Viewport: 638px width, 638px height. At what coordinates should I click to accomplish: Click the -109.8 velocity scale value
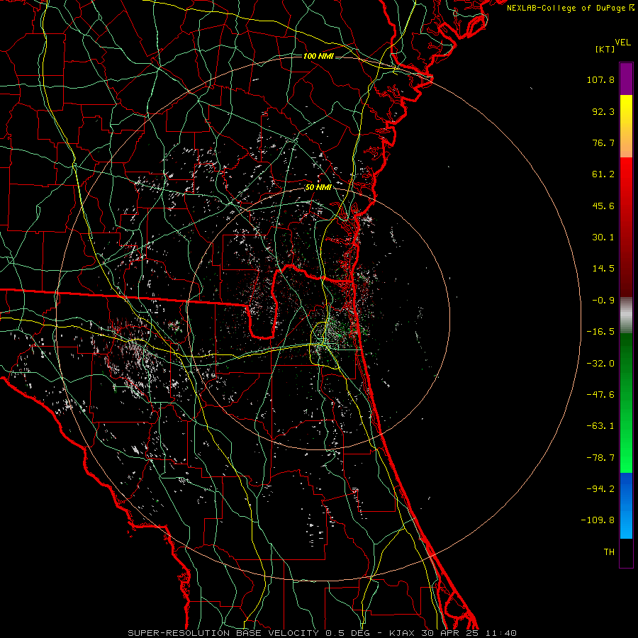[x=598, y=520]
